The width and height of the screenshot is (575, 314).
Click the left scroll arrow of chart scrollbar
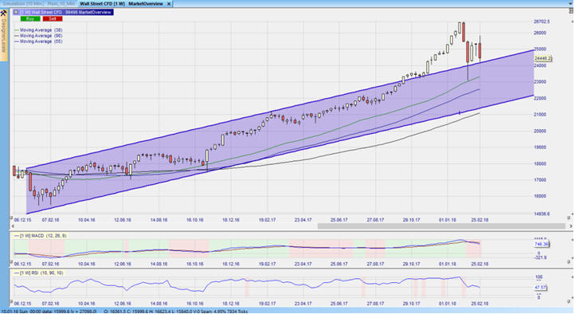tap(14, 226)
